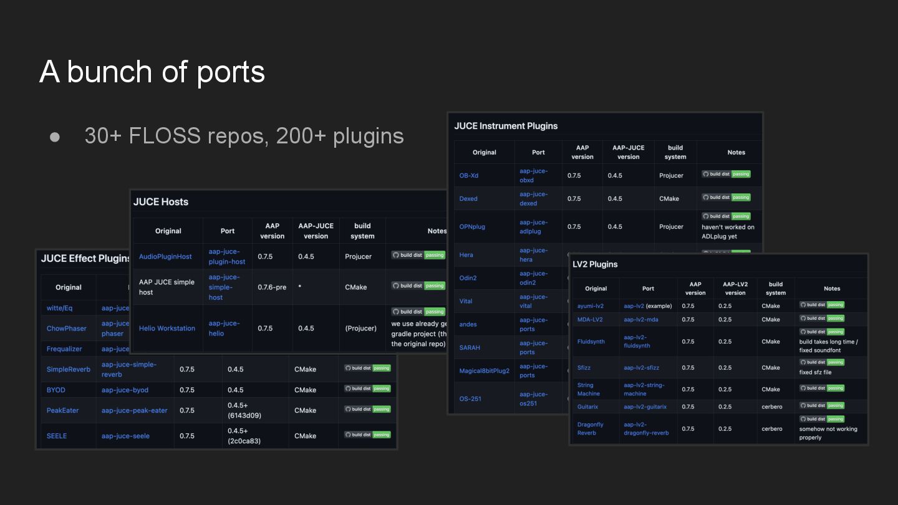Open the aap-juce-obxd port link
The width and height of the screenshot is (898, 505).
point(534,175)
